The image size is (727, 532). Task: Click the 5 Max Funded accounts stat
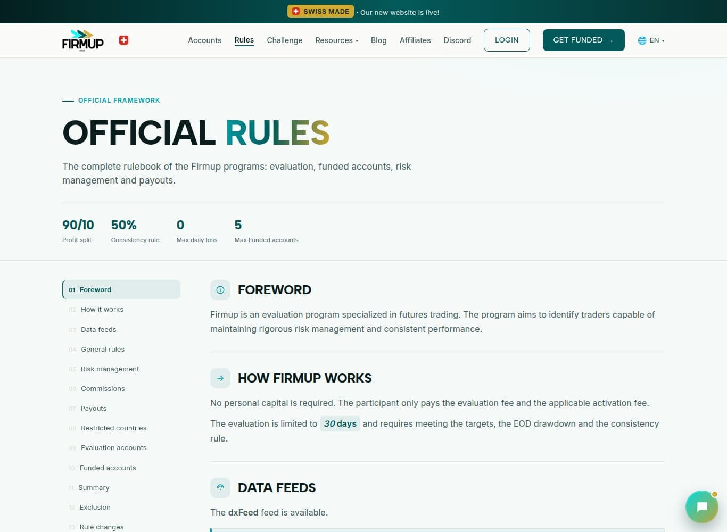[x=266, y=230]
